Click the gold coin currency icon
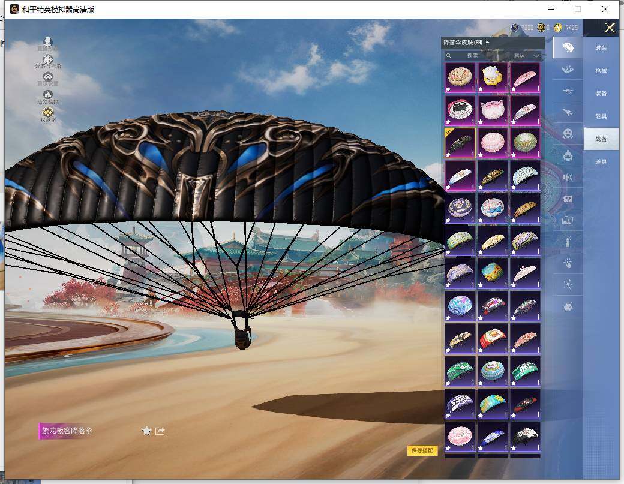624x484 pixels. (x=557, y=28)
